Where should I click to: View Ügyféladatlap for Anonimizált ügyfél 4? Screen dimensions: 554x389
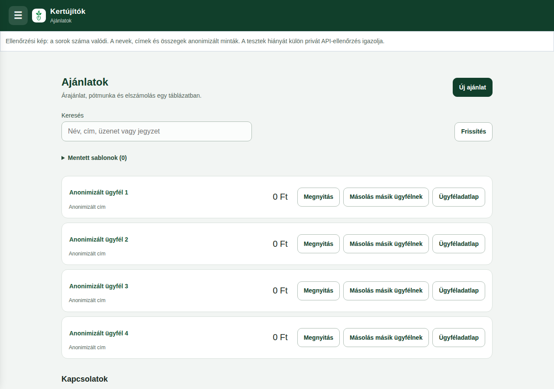[x=459, y=338]
